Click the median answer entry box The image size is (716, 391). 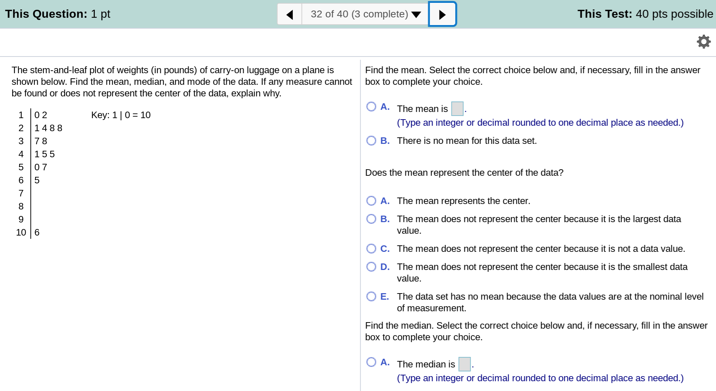point(464,364)
